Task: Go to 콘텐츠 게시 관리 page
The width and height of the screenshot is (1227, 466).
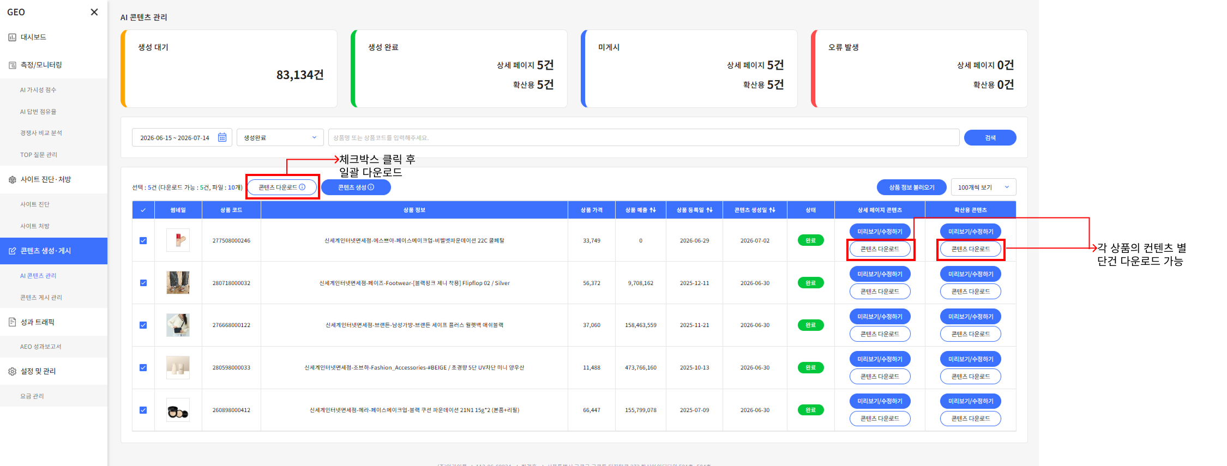Action: tap(41, 298)
